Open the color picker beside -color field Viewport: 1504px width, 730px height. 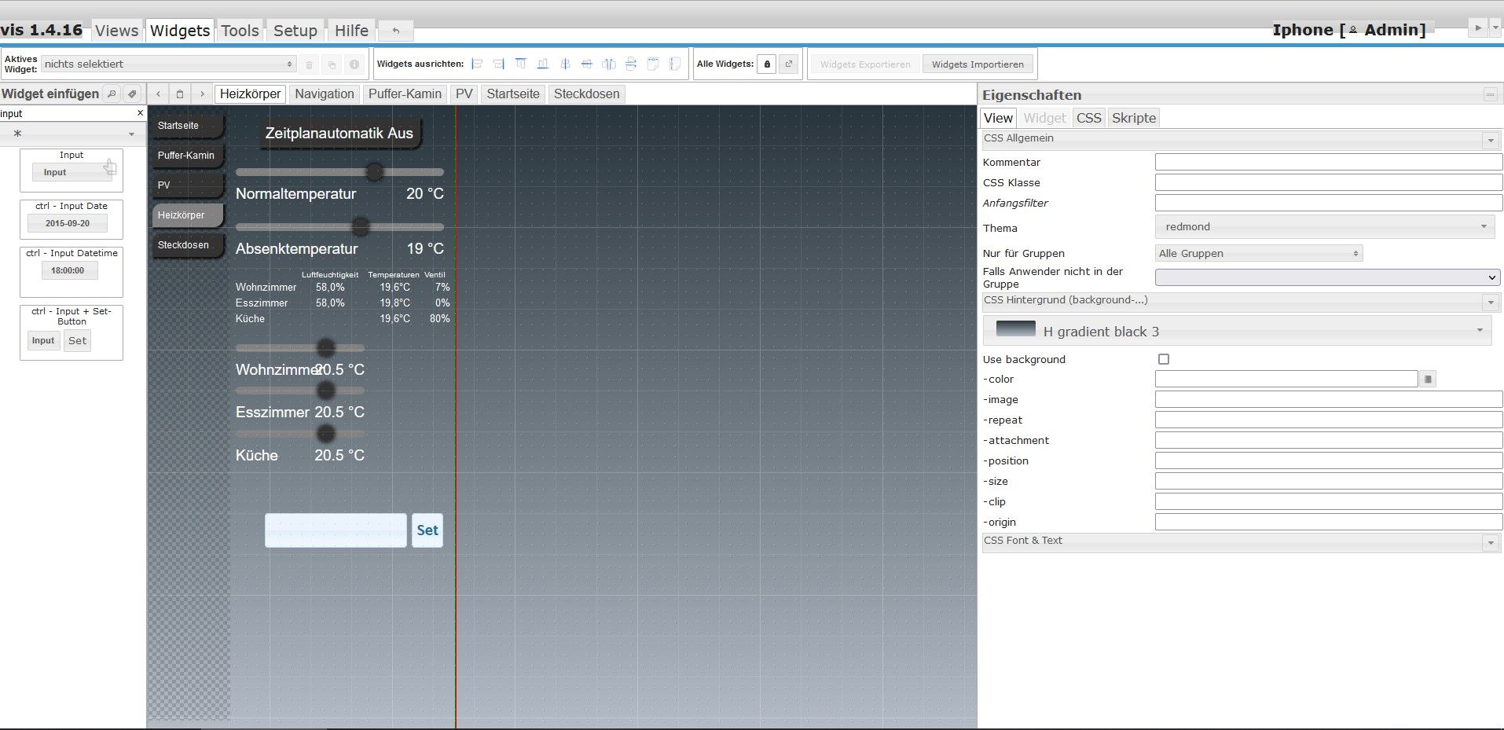coord(1428,380)
